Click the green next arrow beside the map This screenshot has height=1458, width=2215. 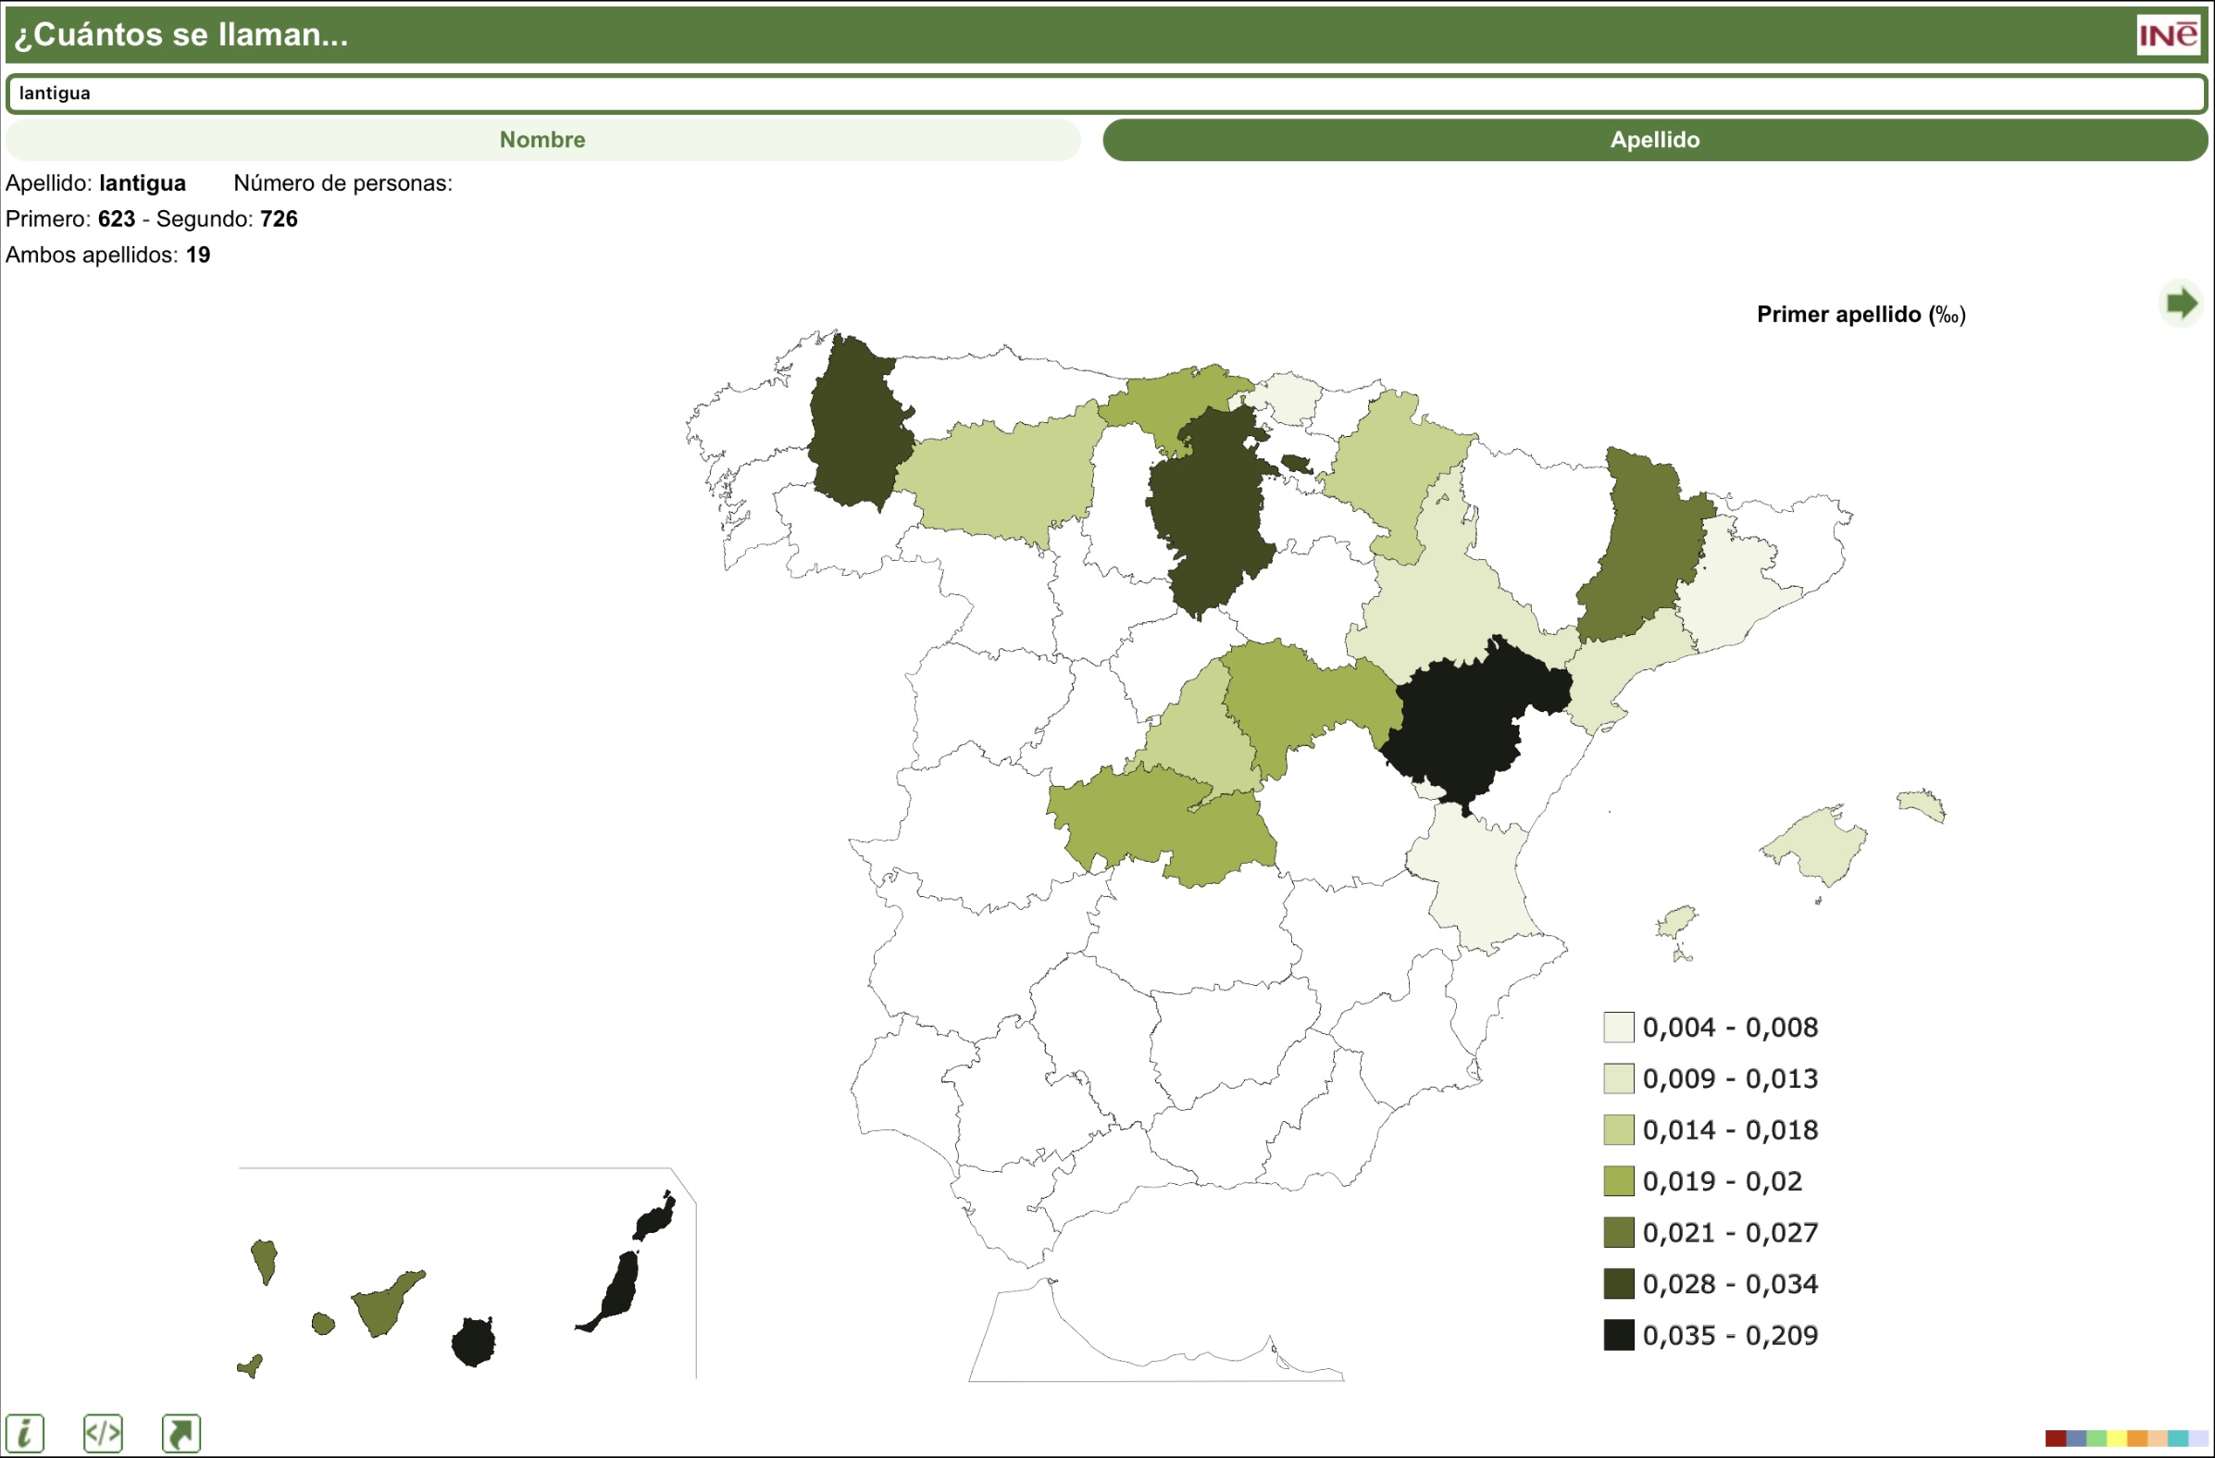point(2181,303)
